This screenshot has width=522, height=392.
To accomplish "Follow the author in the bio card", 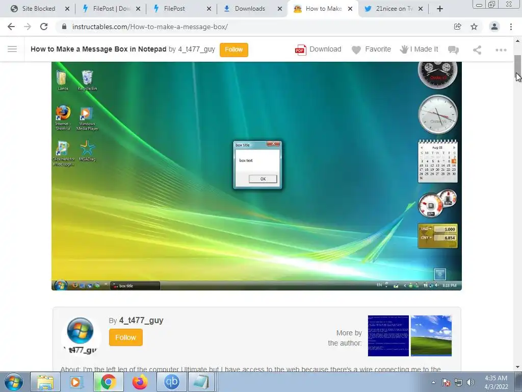I will click(x=126, y=337).
